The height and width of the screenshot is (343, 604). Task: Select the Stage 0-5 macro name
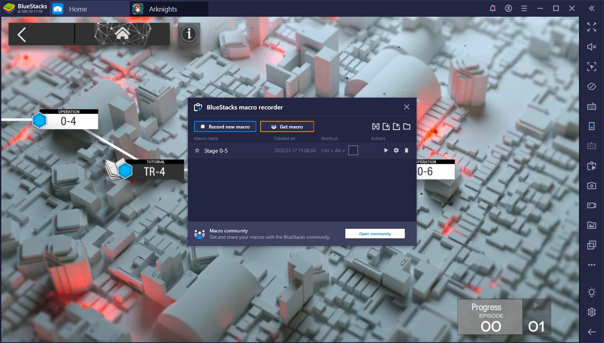click(216, 151)
